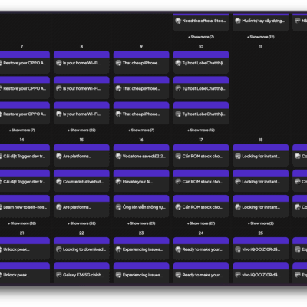Click avatar icon on 'Elevate your AI...' card

[x=118, y=182]
